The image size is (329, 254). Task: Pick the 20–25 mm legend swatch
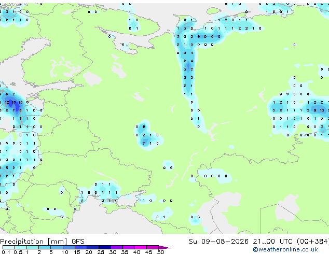[x=93, y=247]
